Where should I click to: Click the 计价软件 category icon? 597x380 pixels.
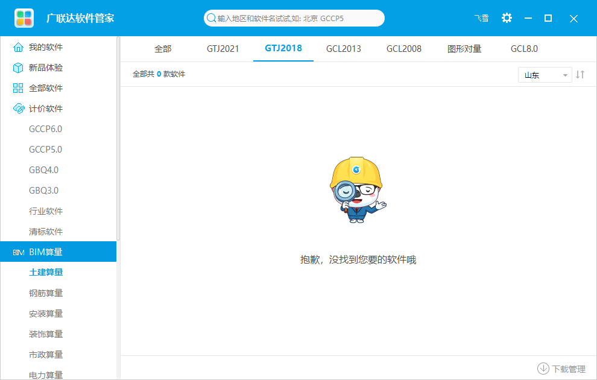(x=18, y=109)
